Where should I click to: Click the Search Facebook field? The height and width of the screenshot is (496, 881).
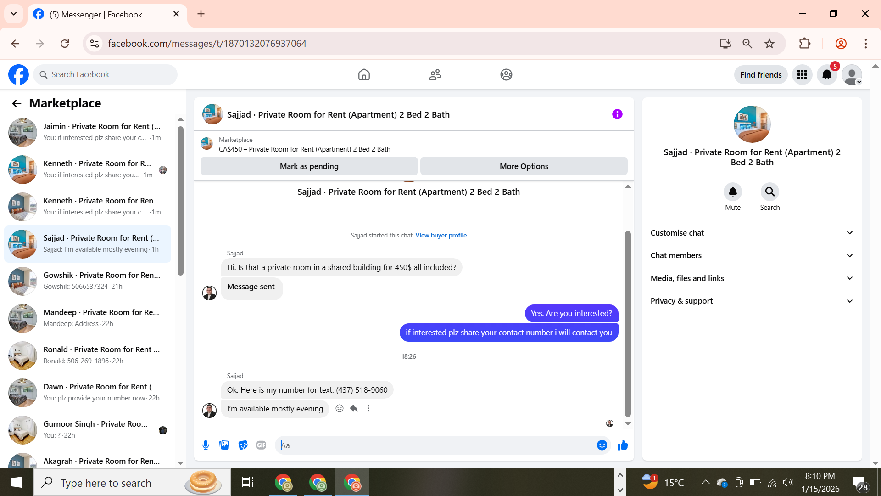[106, 74]
